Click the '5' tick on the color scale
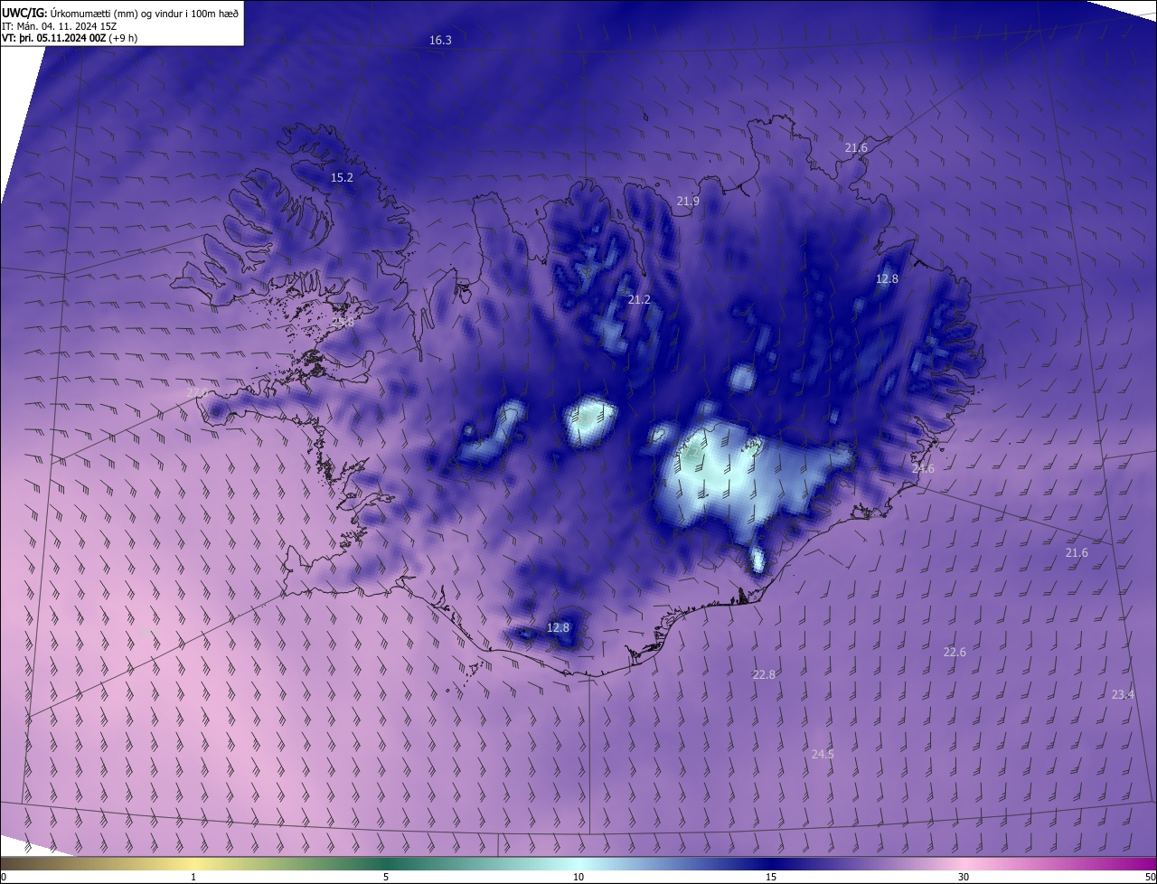Screen dimensions: 1157x884 pyautogui.click(x=386, y=877)
